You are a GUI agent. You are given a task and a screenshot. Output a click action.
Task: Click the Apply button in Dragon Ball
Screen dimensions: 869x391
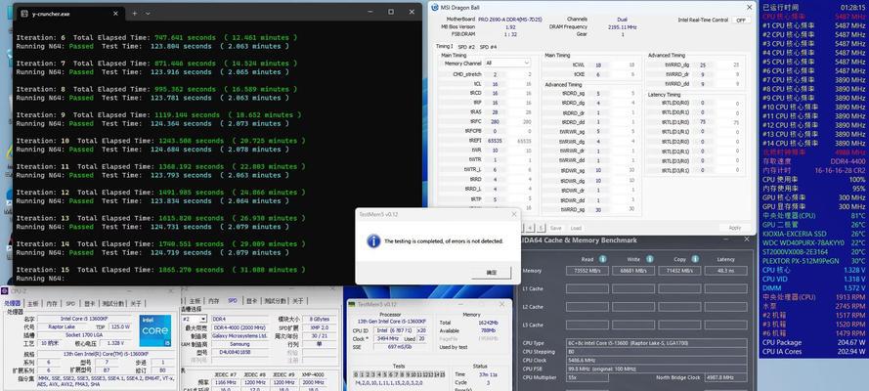coord(734,228)
